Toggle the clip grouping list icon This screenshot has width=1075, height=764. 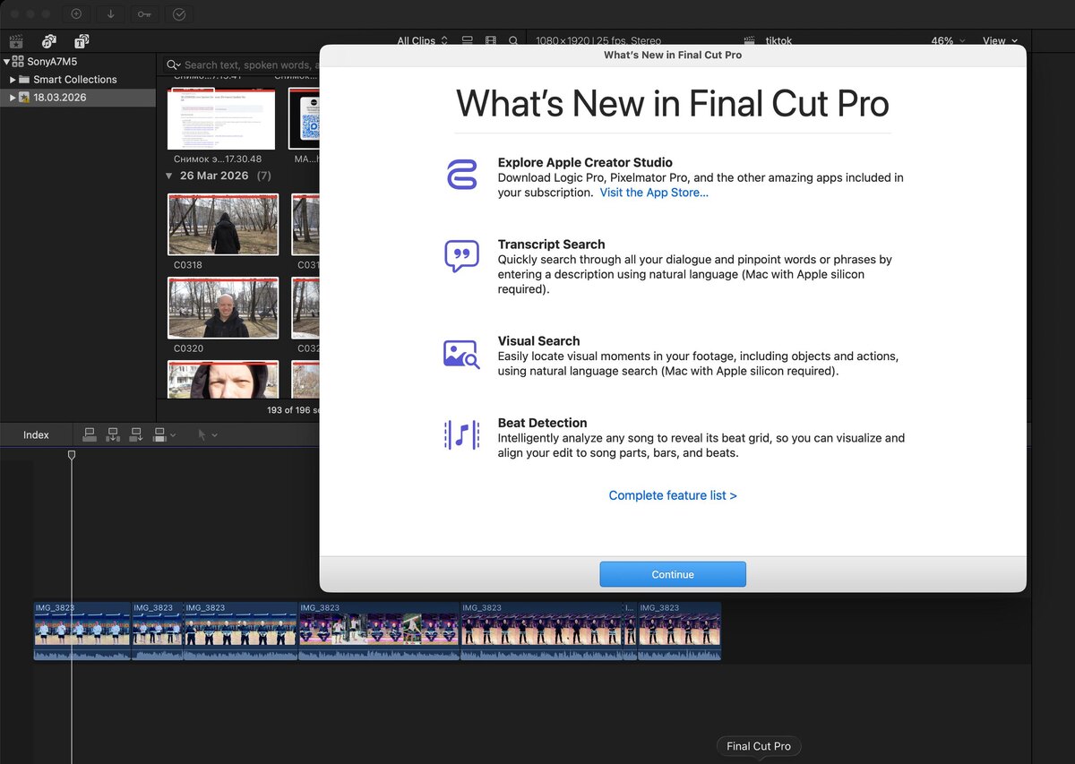[x=468, y=41]
